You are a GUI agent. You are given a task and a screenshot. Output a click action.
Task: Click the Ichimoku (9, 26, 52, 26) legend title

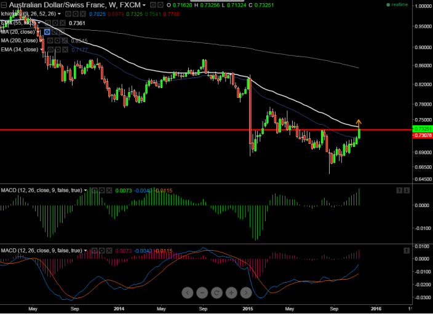[28, 14]
